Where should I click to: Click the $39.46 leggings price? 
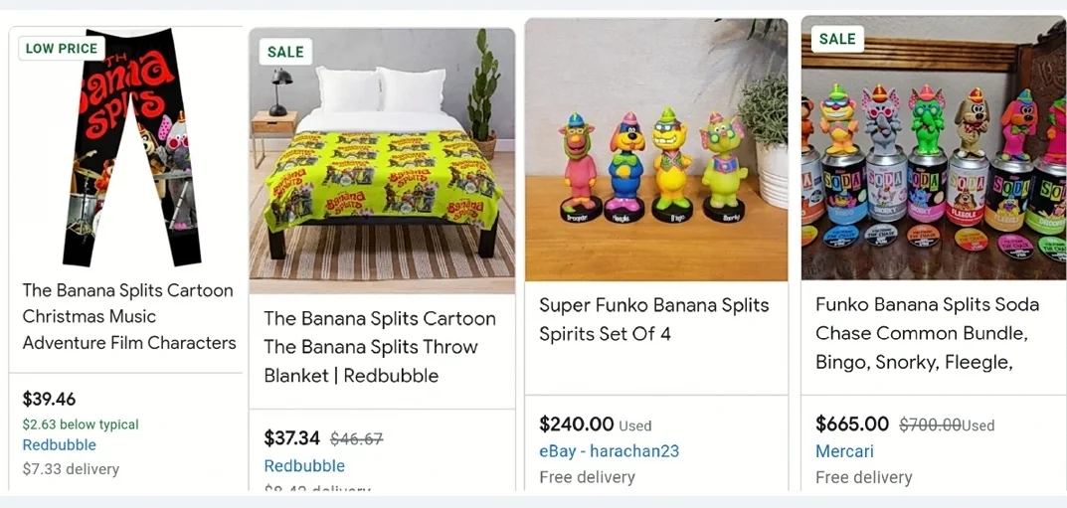coord(50,400)
